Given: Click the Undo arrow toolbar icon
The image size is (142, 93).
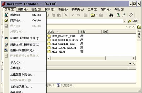Looking at the screenshot, I should pos(73,15).
